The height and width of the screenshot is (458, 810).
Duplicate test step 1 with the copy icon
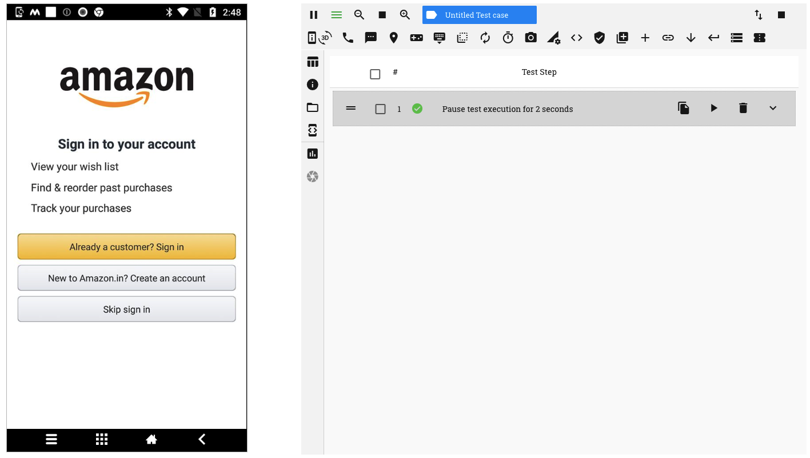coord(684,108)
